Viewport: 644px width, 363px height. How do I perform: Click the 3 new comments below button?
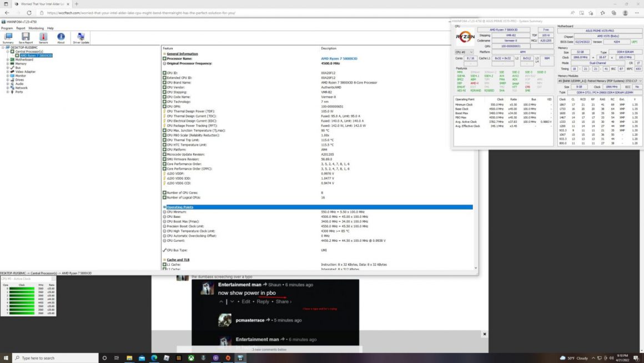(269, 349)
